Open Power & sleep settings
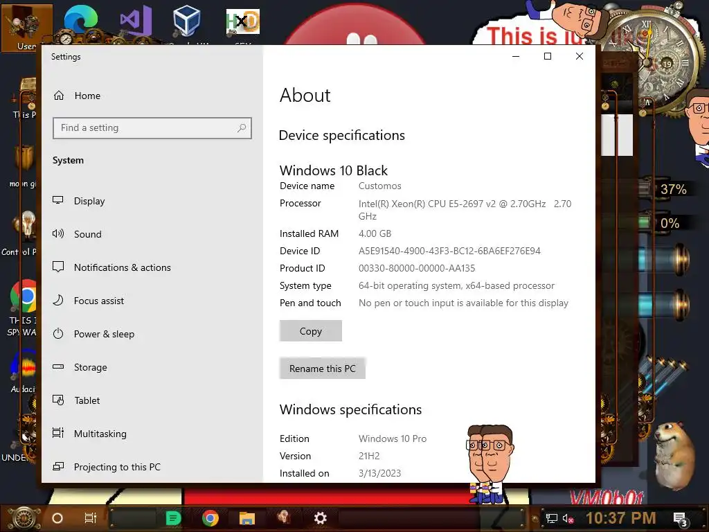 (x=104, y=334)
